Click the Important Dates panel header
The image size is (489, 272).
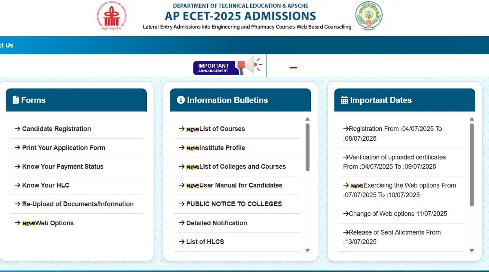(x=405, y=100)
